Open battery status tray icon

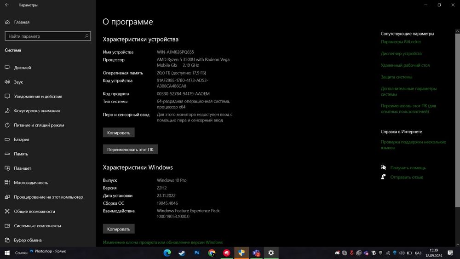(409, 253)
